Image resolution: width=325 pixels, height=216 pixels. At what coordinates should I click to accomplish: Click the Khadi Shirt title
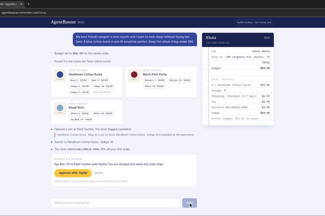click(76, 108)
